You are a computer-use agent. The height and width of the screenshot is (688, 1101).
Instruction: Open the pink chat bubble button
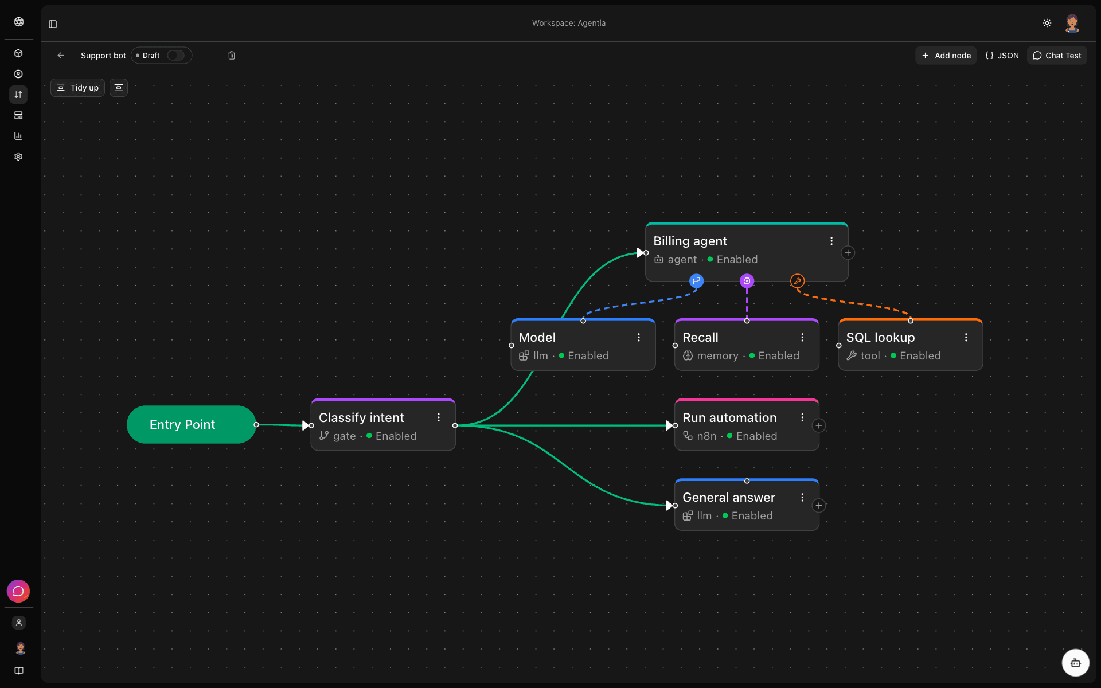(18, 591)
